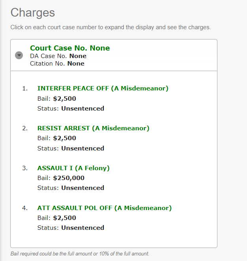Click the "Bail required" footnote text
Screen dimensions: 247x261
click(80, 253)
